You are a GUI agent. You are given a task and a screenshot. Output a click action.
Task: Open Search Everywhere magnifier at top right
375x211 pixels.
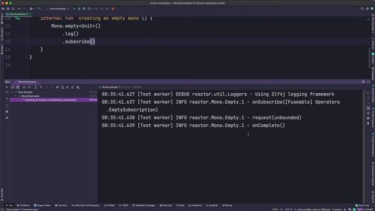pos(362,9)
